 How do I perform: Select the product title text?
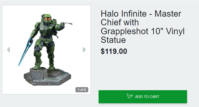pos(142,27)
